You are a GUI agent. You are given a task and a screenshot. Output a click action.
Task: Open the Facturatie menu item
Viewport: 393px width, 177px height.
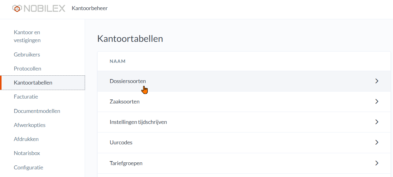pos(26,97)
